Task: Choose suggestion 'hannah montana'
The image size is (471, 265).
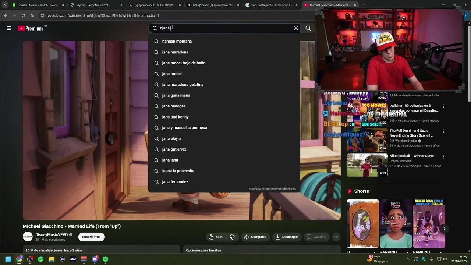Action: tap(224, 41)
